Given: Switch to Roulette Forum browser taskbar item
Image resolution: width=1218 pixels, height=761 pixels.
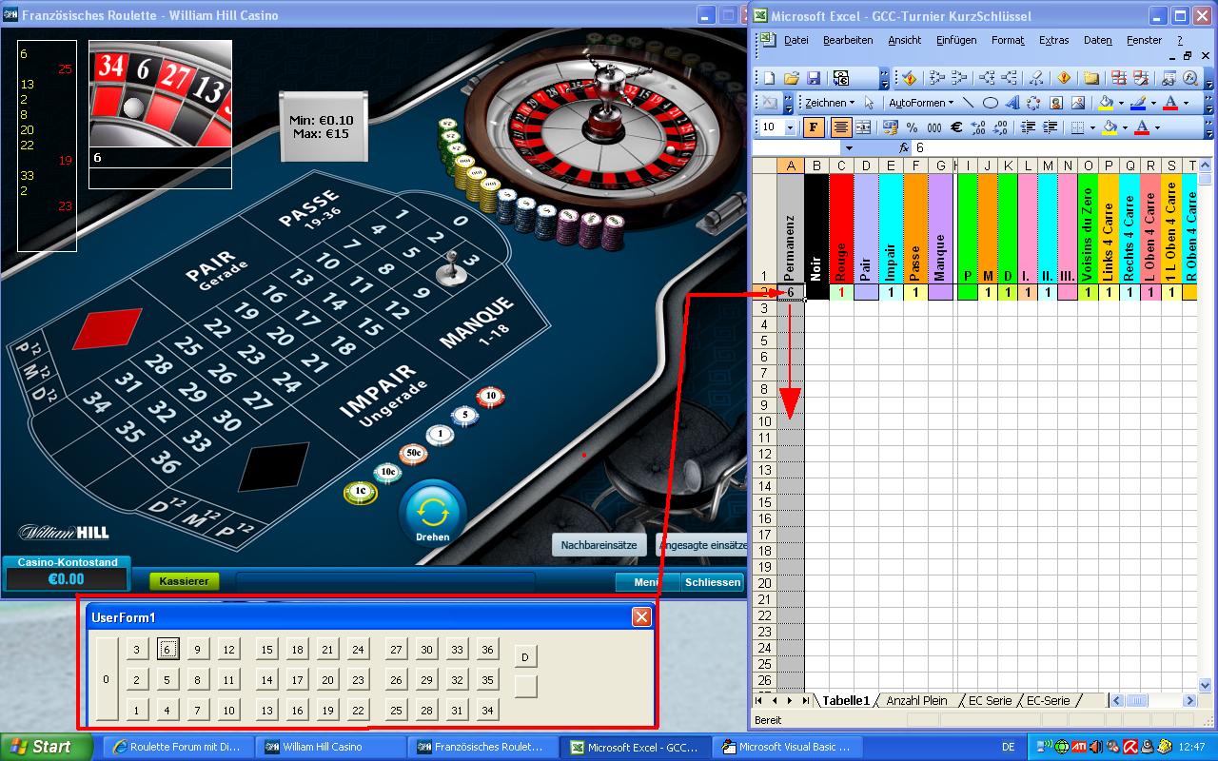Looking at the screenshot, I should (x=178, y=747).
